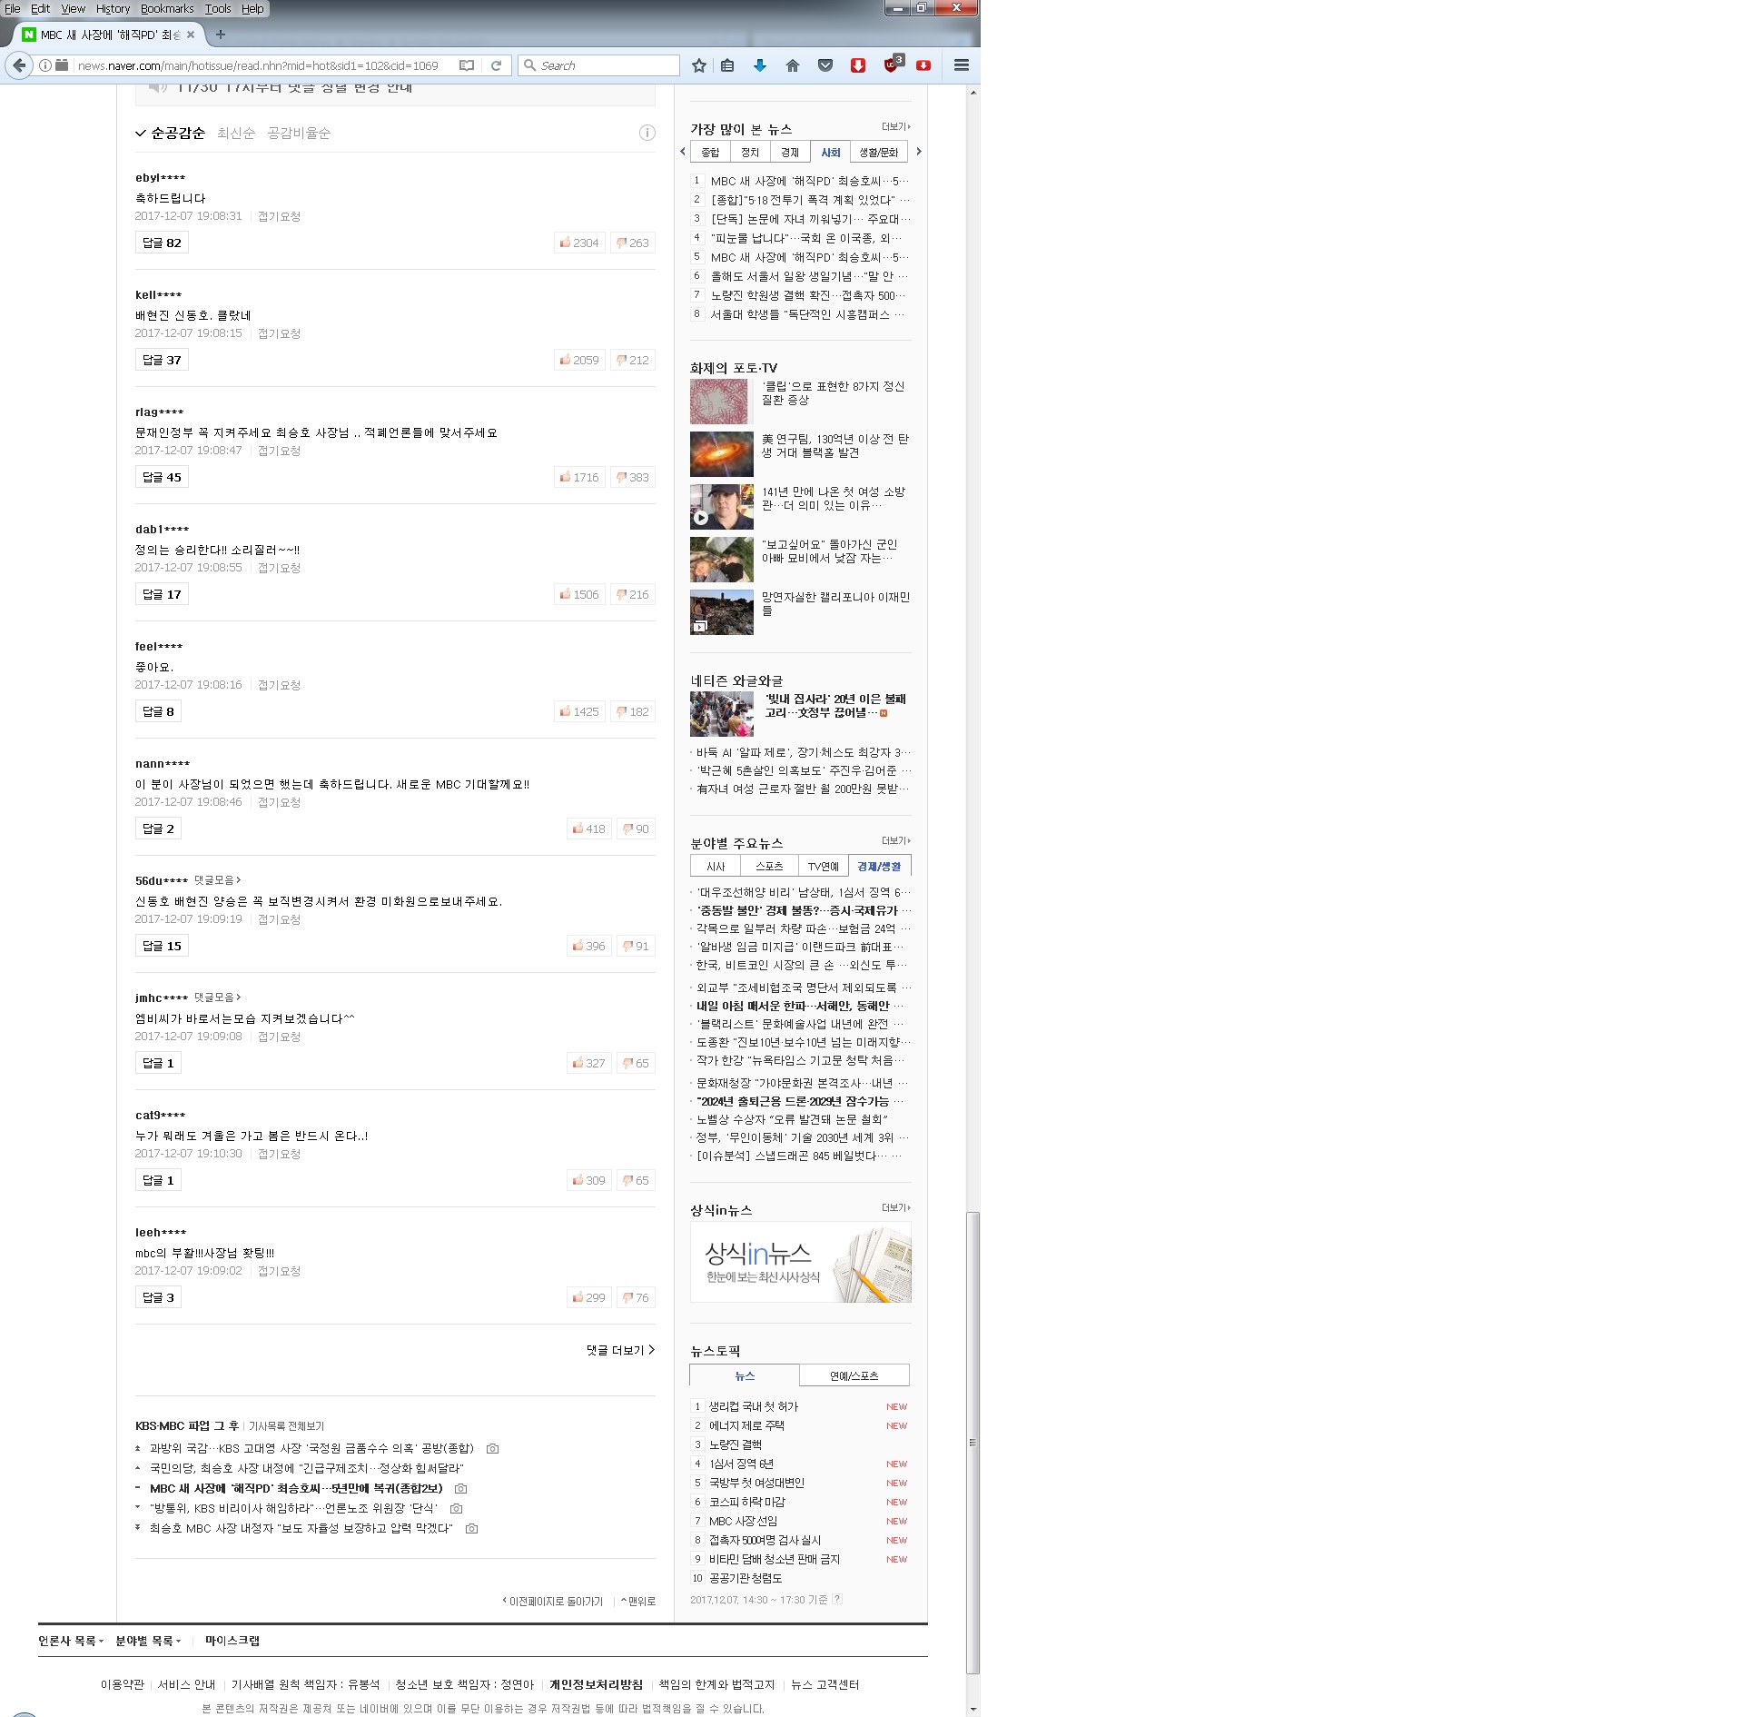Open 마이스크랩 in footer

point(232,1641)
